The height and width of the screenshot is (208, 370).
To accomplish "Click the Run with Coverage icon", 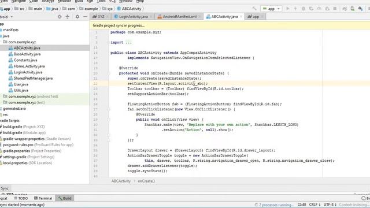I will [311, 9].
